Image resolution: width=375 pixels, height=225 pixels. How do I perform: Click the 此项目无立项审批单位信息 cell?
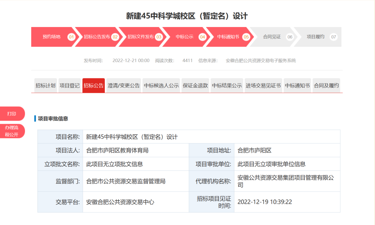tap(287, 164)
